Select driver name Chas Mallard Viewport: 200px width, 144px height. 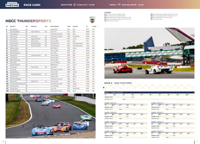tap(14, 34)
